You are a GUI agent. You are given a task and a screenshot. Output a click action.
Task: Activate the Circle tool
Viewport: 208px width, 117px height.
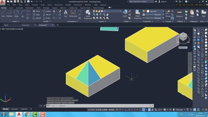pyautogui.click(x=16, y=13)
